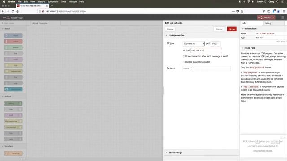287x161 pixels.
Task: Open the Firefox library icon
Action: [x=264, y=11]
